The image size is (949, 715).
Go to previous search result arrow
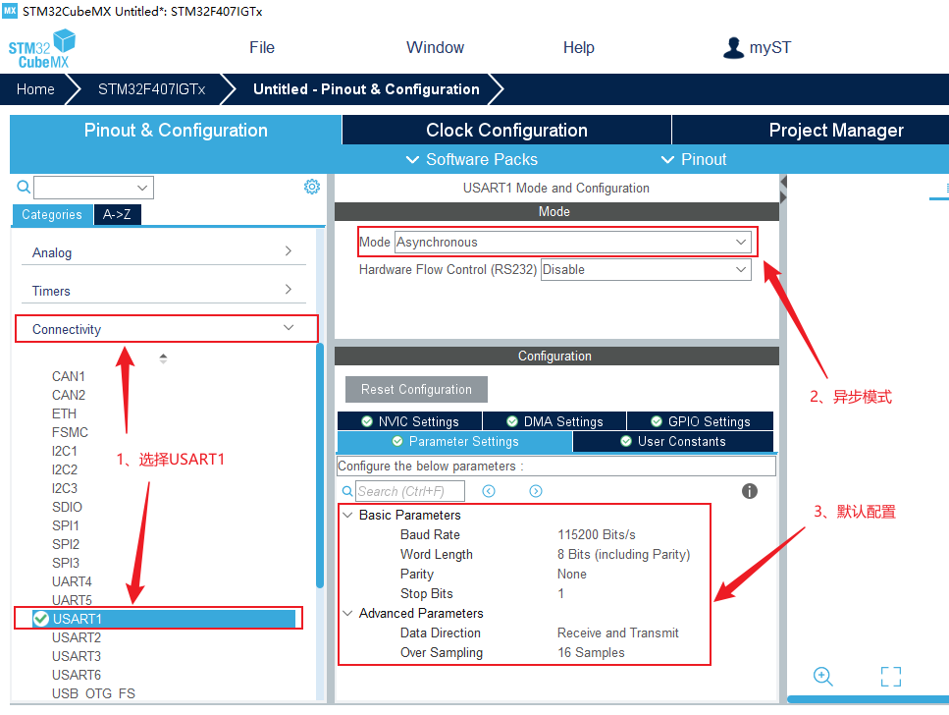pyautogui.click(x=489, y=491)
